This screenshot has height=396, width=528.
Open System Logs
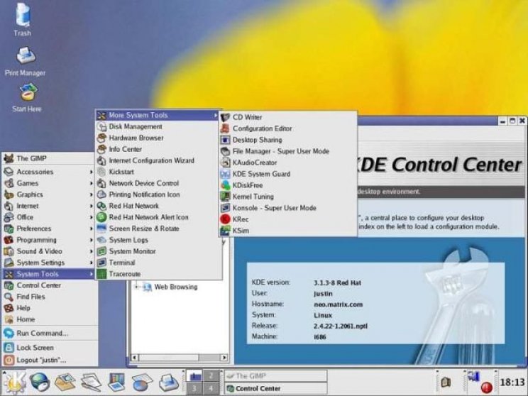158,240
